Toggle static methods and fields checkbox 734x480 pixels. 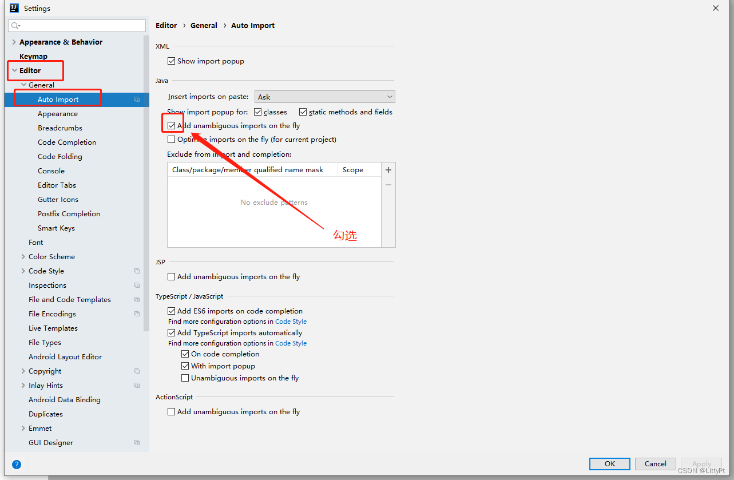point(303,112)
